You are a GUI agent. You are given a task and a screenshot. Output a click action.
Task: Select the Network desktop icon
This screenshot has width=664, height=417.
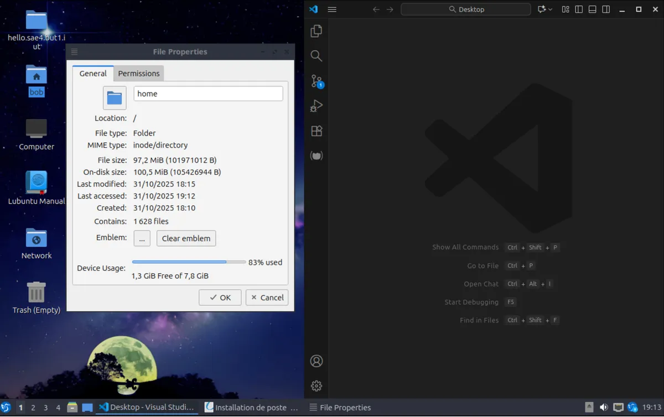coord(37,243)
